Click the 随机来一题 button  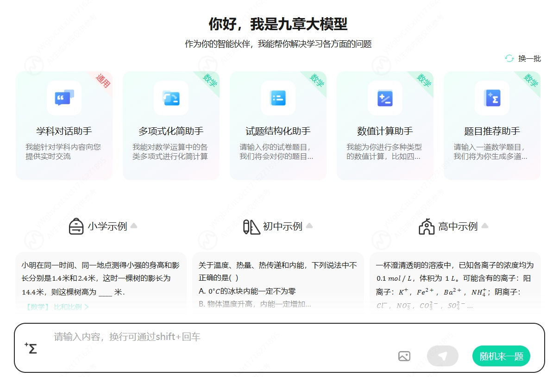(x=501, y=356)
